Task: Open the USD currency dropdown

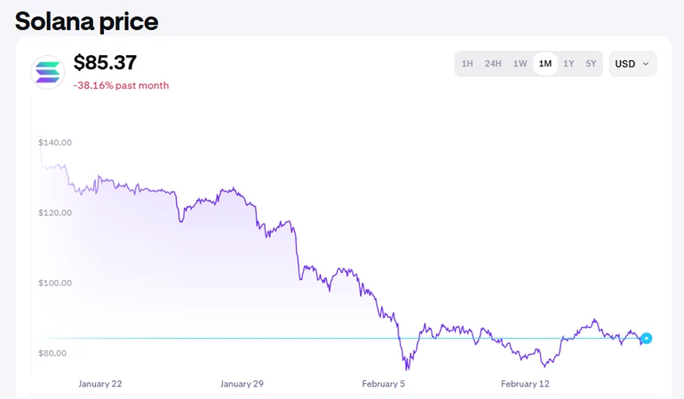Action: point(632,64)
